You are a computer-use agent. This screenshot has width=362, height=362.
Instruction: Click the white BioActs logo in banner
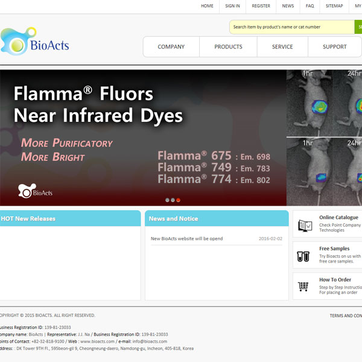[x=35, y=191]
